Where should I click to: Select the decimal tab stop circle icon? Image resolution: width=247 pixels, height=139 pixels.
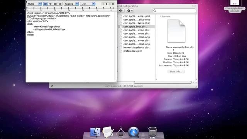pyautogui.click(x=113, y=4)
